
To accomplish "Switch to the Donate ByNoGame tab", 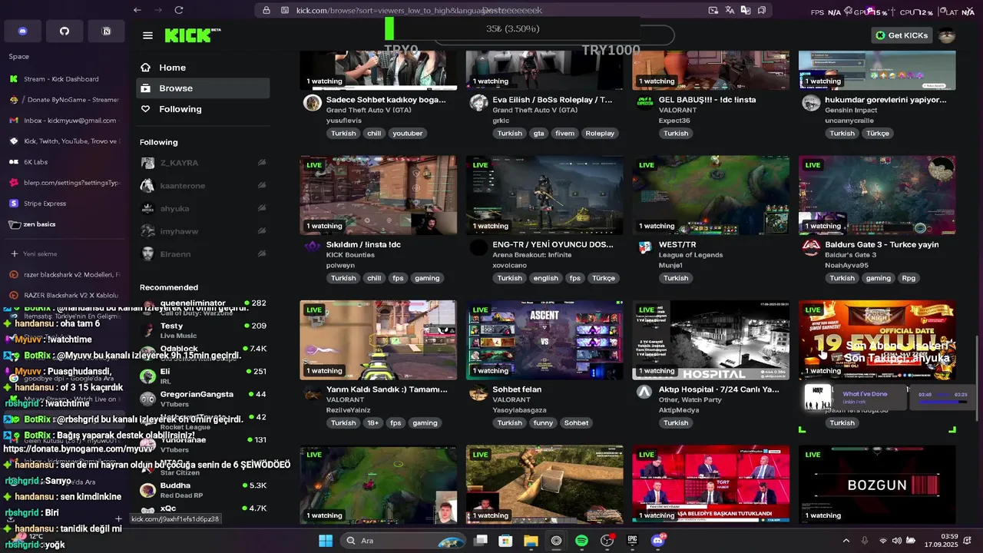I will pos(63,100).
